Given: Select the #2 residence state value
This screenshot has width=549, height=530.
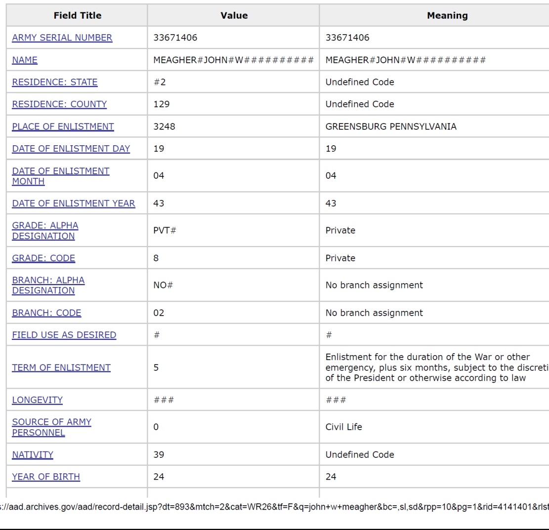Looking at the screenshot, I should pyautogui.click(x=160, y=82).
